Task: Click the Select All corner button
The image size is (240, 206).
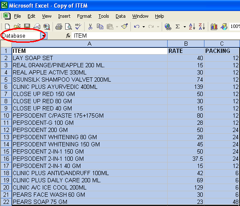Action: (6, 44)
